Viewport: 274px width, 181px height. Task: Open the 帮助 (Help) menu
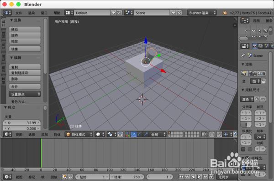[x=57, y=13]
